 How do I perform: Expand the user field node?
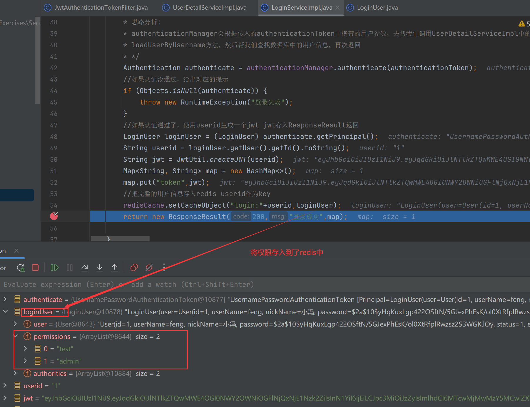(x=15, y=324)
